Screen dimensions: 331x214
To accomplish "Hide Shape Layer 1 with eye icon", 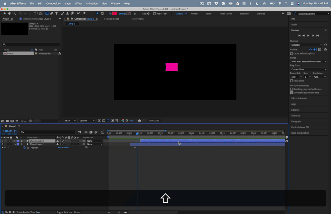I will (x=2, y=144).
